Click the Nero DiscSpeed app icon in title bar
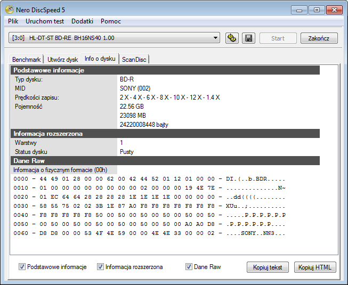 (10, 10)
